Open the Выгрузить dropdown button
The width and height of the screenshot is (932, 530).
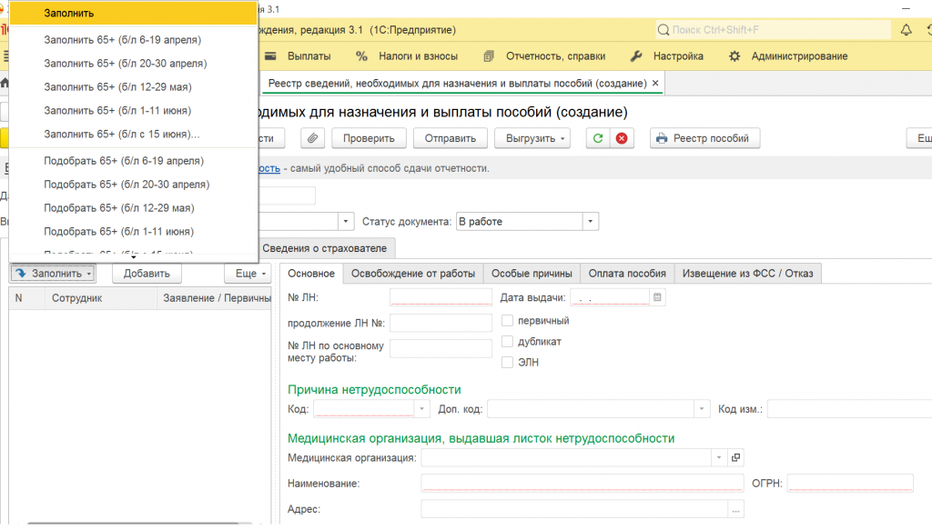[x=532, y=138]
